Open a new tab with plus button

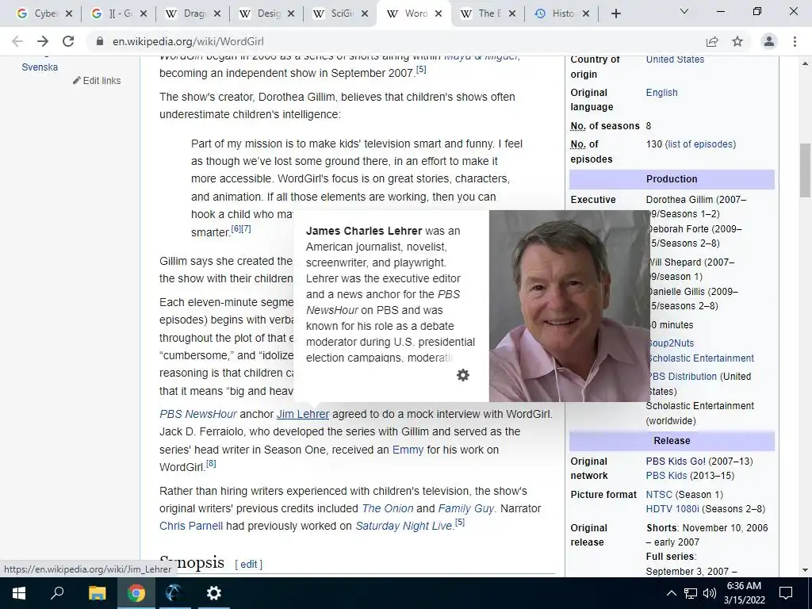615,14
